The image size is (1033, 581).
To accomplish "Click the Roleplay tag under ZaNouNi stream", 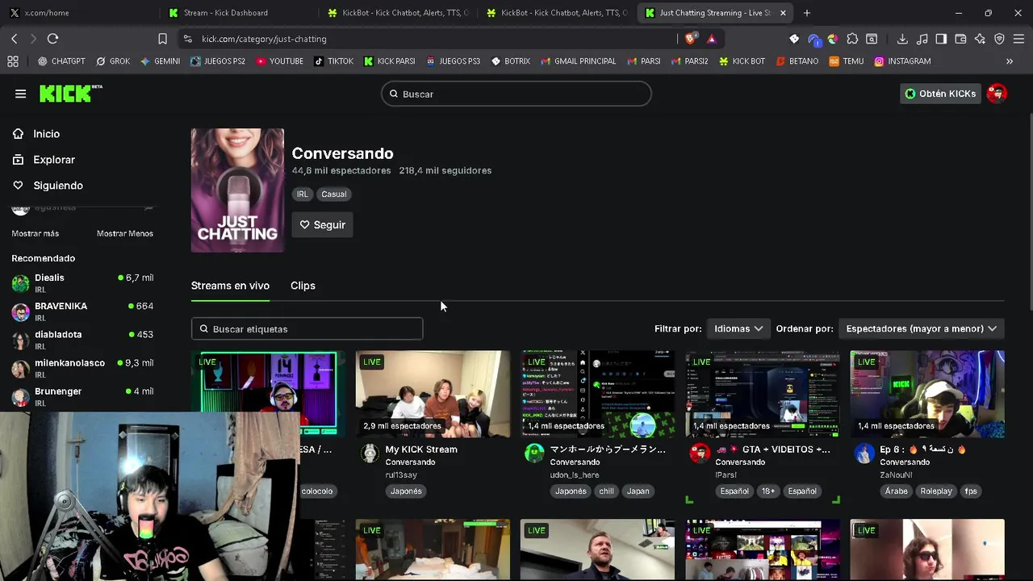I will click(936, 491).
